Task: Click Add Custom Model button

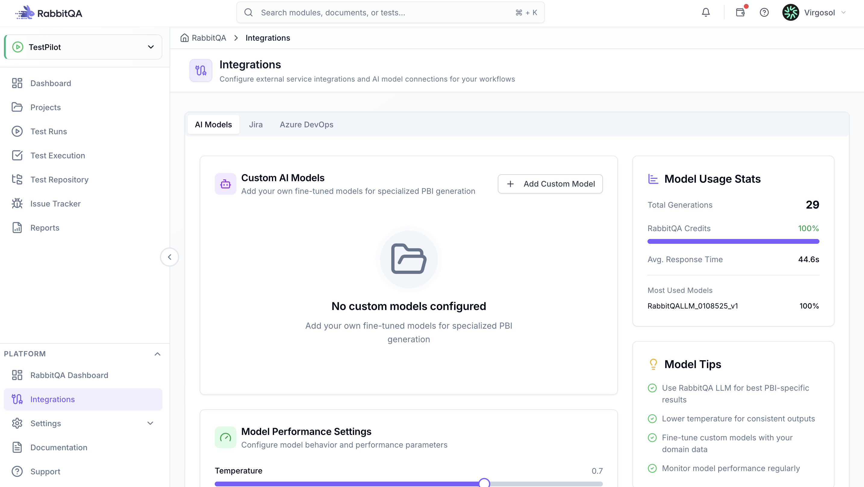Action: pyautogui.click(x=550, y=184)
